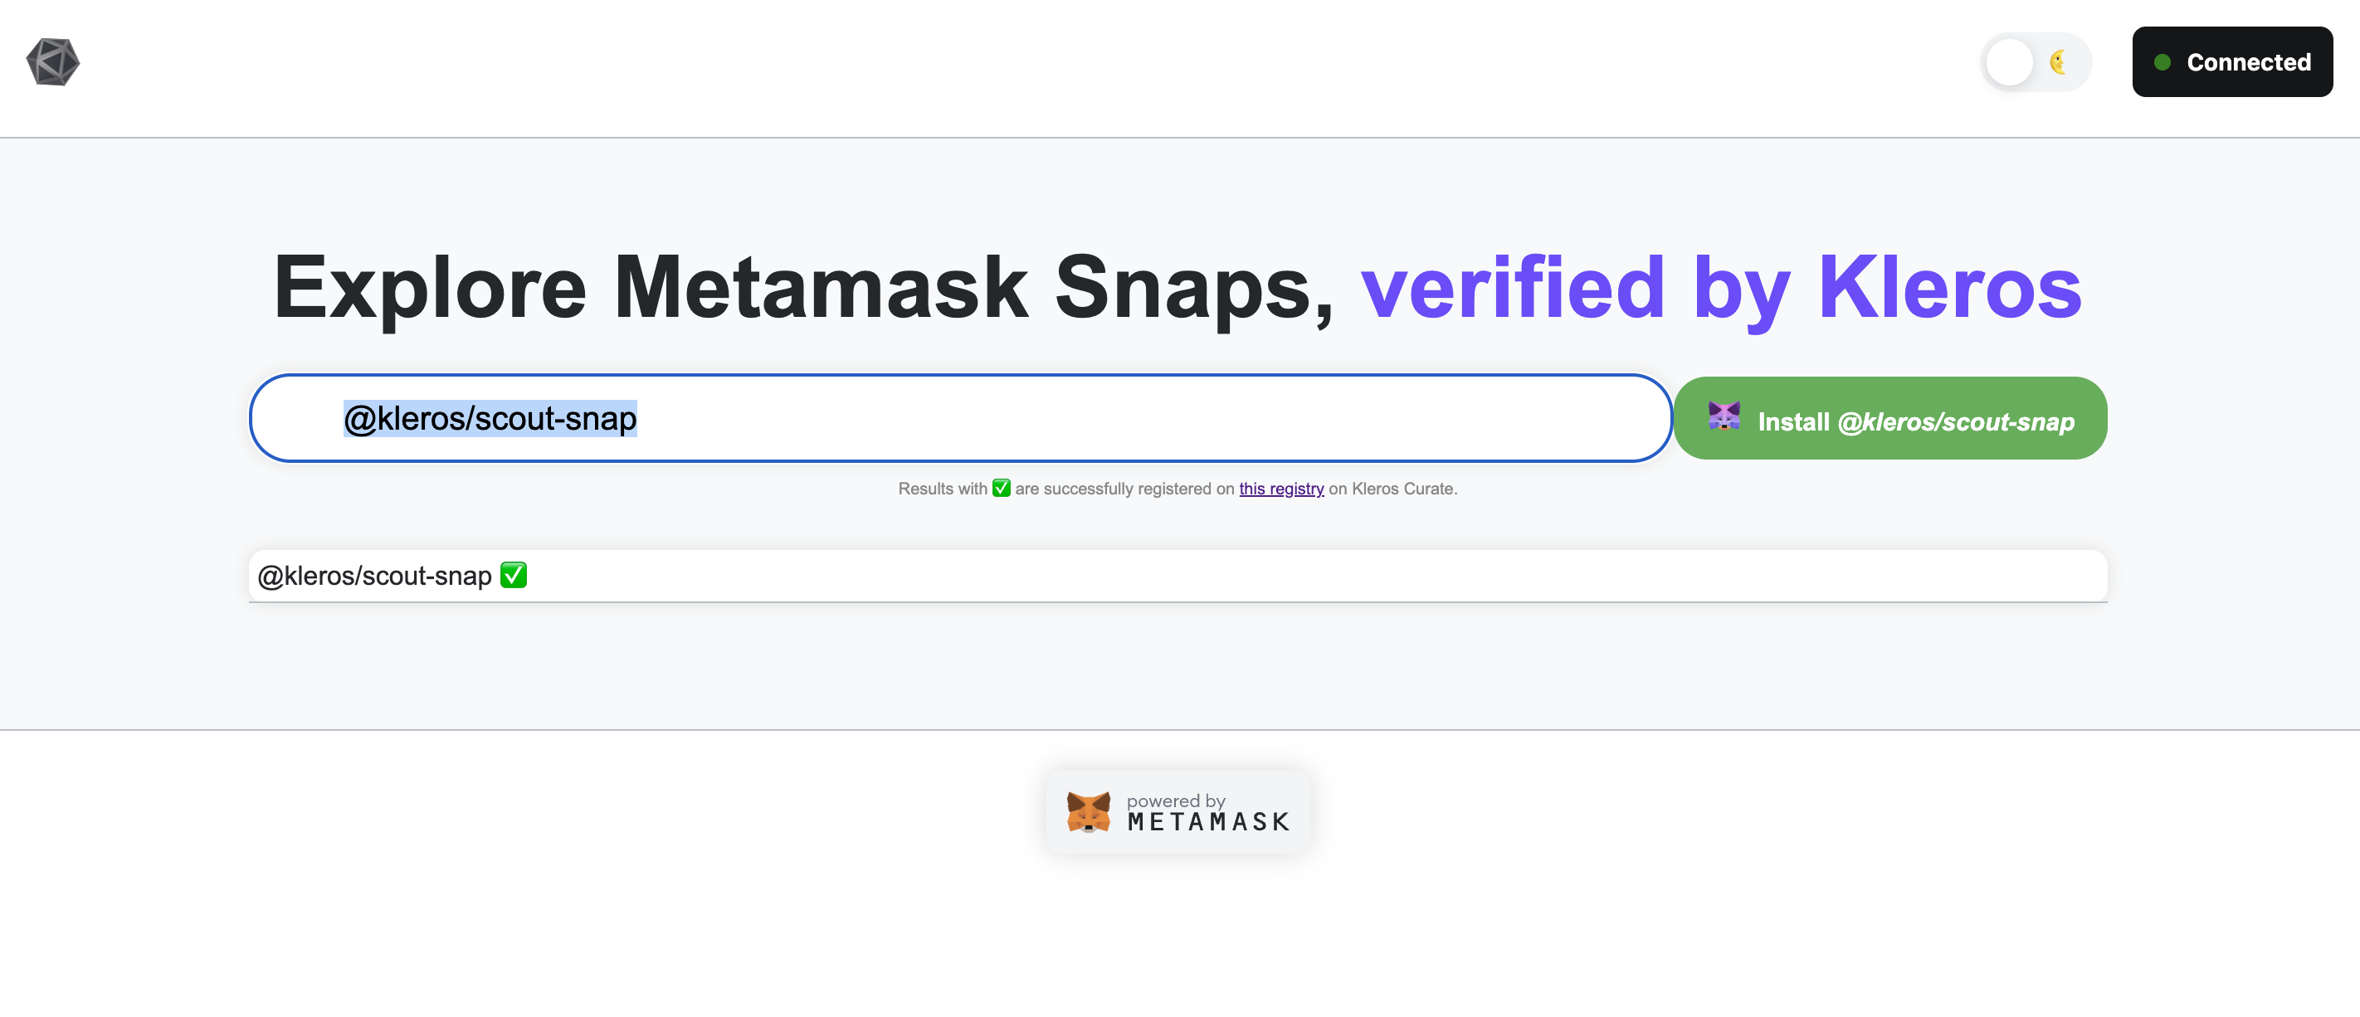Click the powered by MetaMask badge
The image size is (2360, 1017).
[1178, 812]
